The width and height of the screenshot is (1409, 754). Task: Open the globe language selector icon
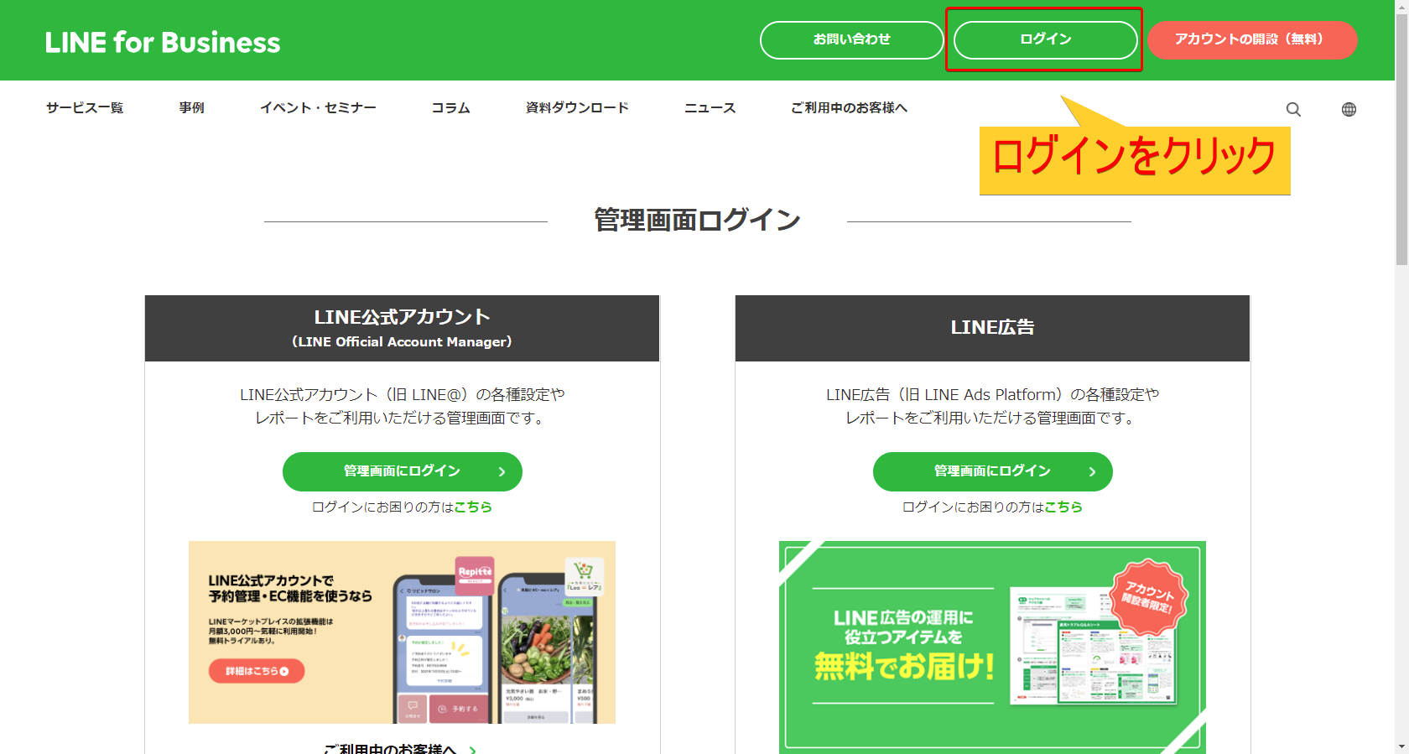click(x=1349, y=109)
